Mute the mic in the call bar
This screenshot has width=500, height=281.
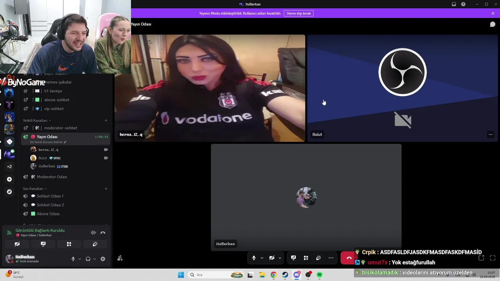(x=254, y=258)
